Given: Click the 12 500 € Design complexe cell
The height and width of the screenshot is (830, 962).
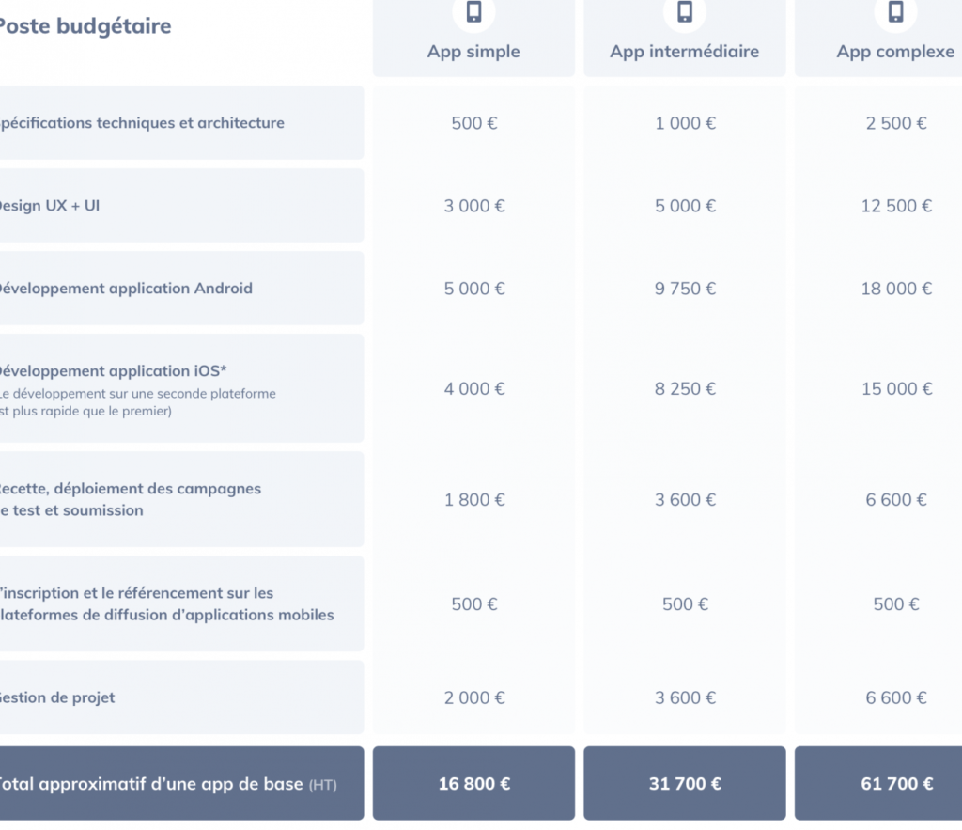Looking at the screenshot, I should (896, 206).
